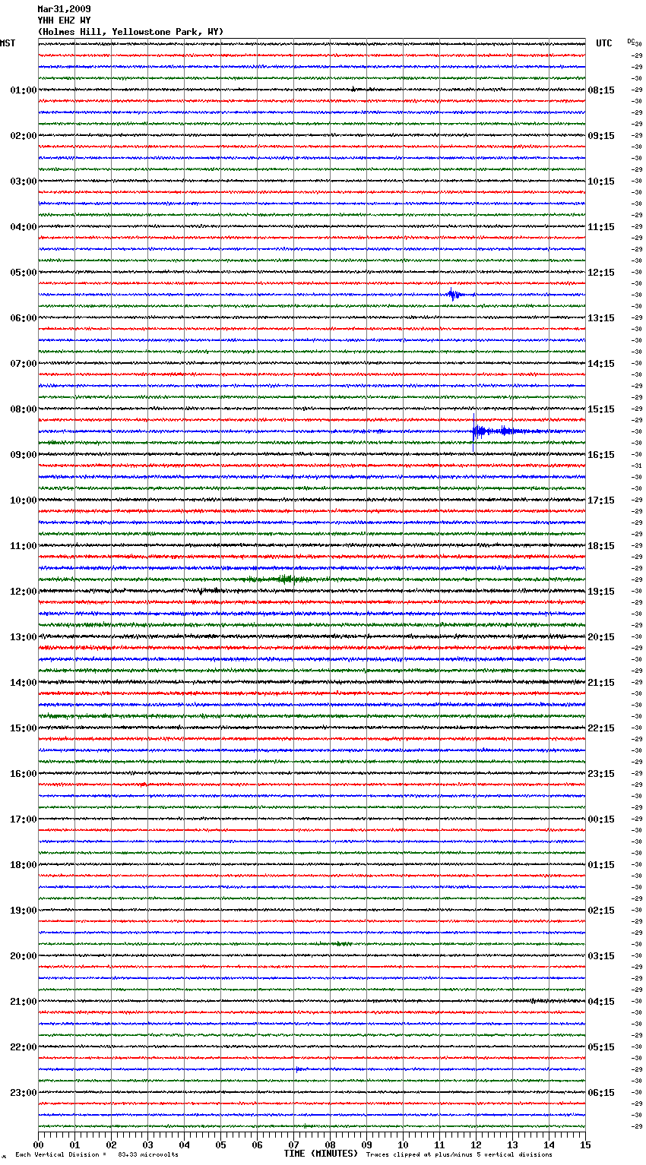Click the Traces clipped at plus/minus note

(459, 1155)
